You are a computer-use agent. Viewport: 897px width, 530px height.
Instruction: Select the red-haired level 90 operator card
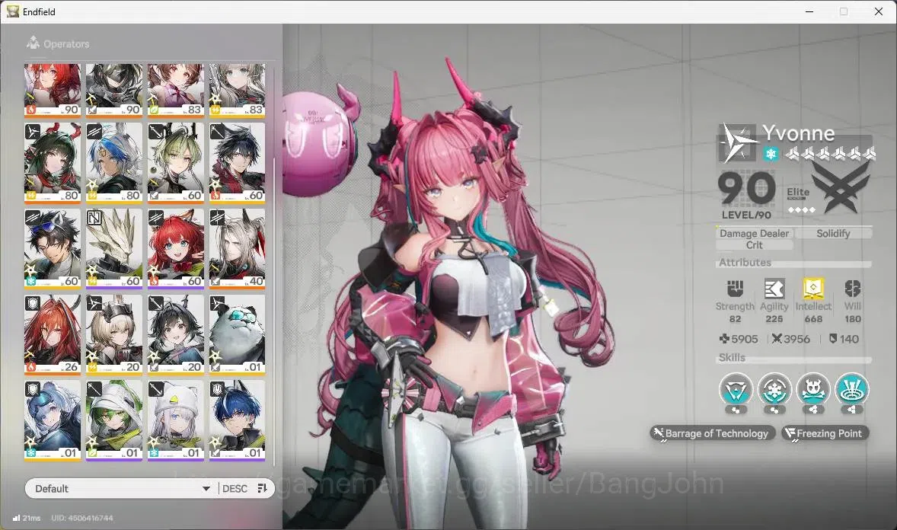[52, 90]
